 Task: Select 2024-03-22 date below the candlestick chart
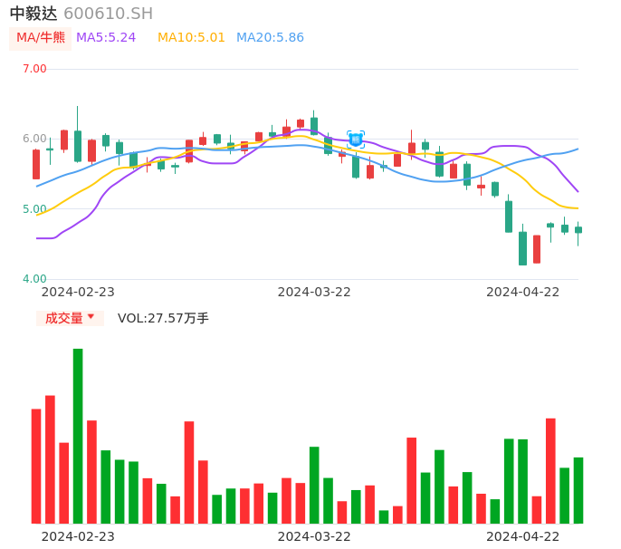click(x=314, y=292)
